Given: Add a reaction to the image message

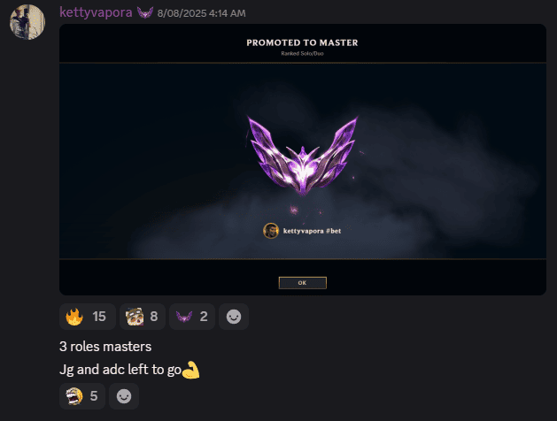Looking at the screenshot, I should (x=234, y=317).
